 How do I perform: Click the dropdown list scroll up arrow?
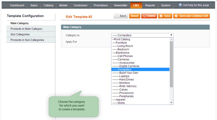coord(171,39)
